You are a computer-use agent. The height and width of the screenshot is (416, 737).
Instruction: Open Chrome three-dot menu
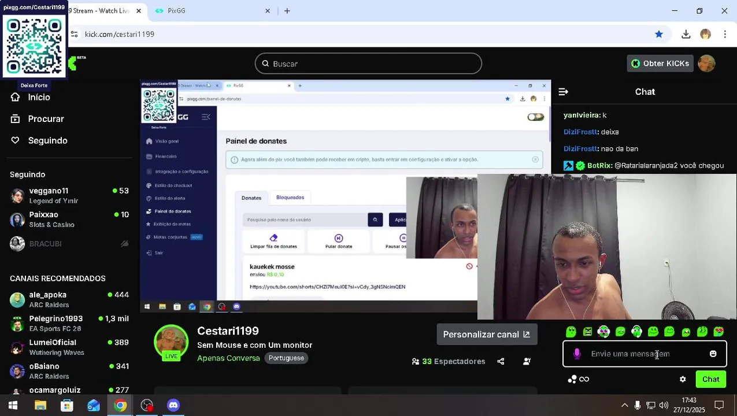pyautogui.click(x=725, y=34)
